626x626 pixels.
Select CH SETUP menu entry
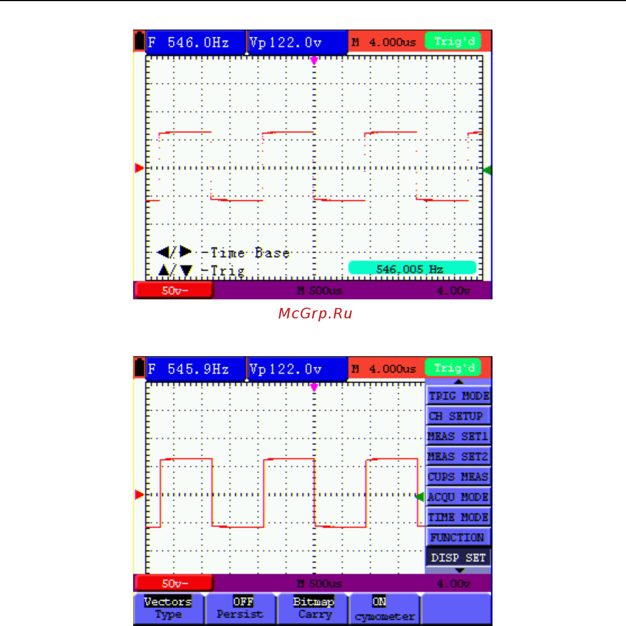tap(458, 416)
